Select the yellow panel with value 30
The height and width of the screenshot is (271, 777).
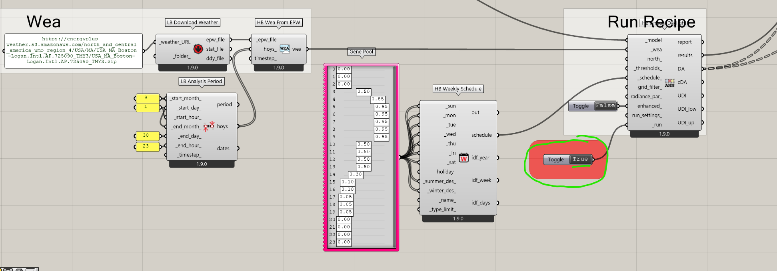click(147, 136)
